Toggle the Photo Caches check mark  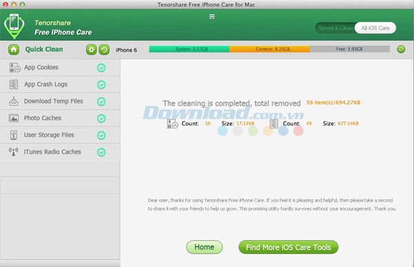click(x=101, y=119)
